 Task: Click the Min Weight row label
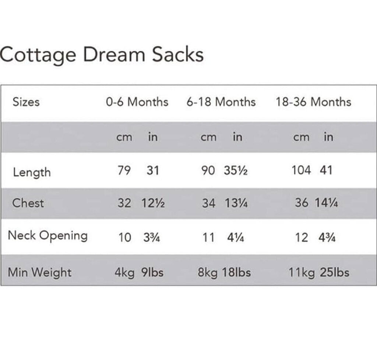[39, 272]
